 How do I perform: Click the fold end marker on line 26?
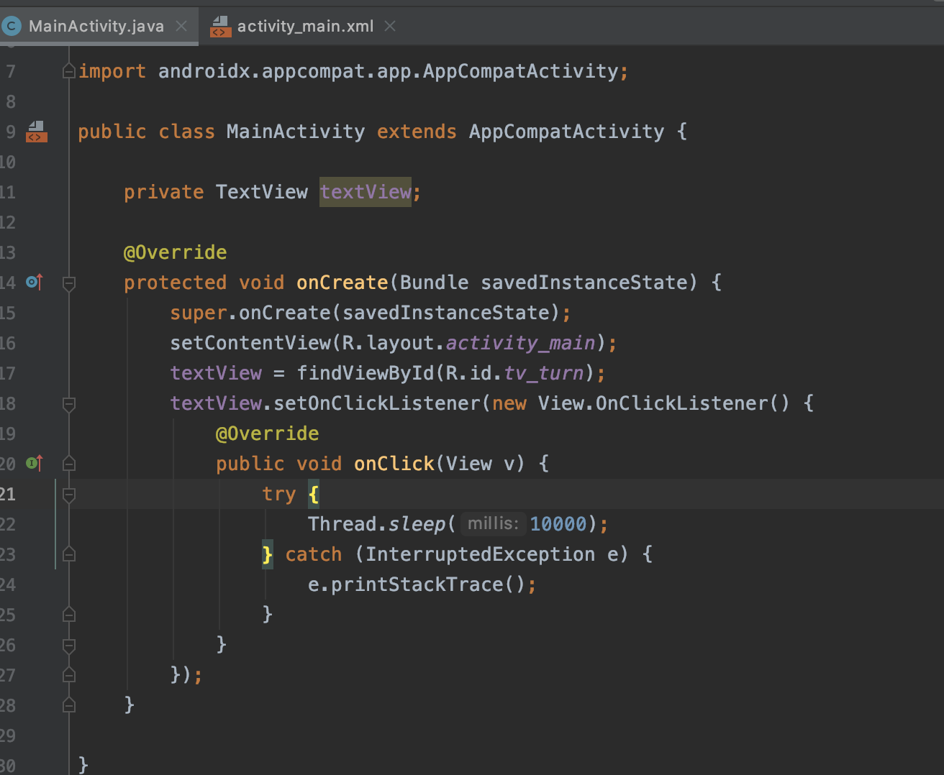click(69, 646)
